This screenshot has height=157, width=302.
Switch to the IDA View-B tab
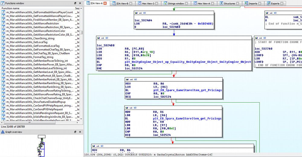click(122, 4)
